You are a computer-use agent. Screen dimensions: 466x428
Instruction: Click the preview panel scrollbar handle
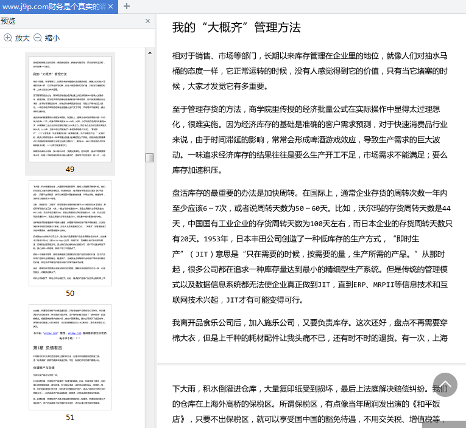(149, 158)
